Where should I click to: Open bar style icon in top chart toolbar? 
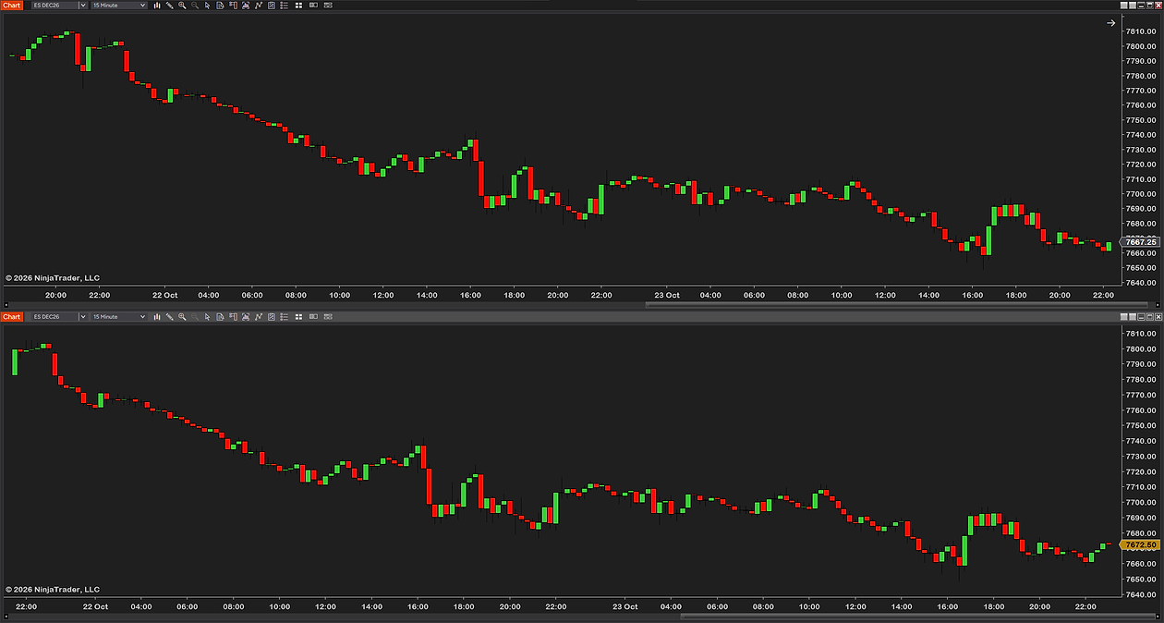coord(157,6)
